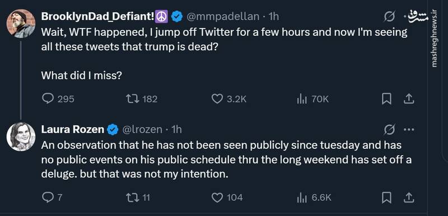Share BrooklynDad_Defiant's tweet
448x216 pixels.
409,98
